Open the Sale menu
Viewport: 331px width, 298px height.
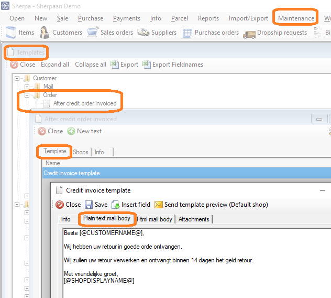click(x=62, y=18)
